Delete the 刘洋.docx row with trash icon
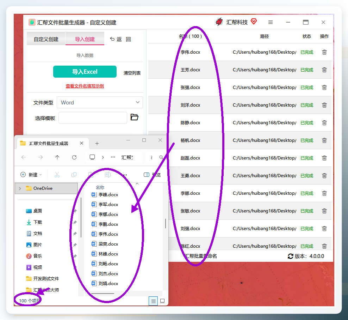The image size is (348, 320). 324,105
